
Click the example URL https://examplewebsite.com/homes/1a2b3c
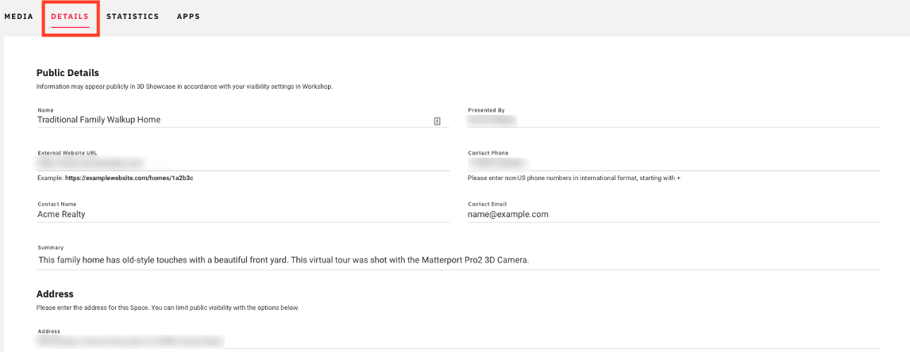click(129, 178)
